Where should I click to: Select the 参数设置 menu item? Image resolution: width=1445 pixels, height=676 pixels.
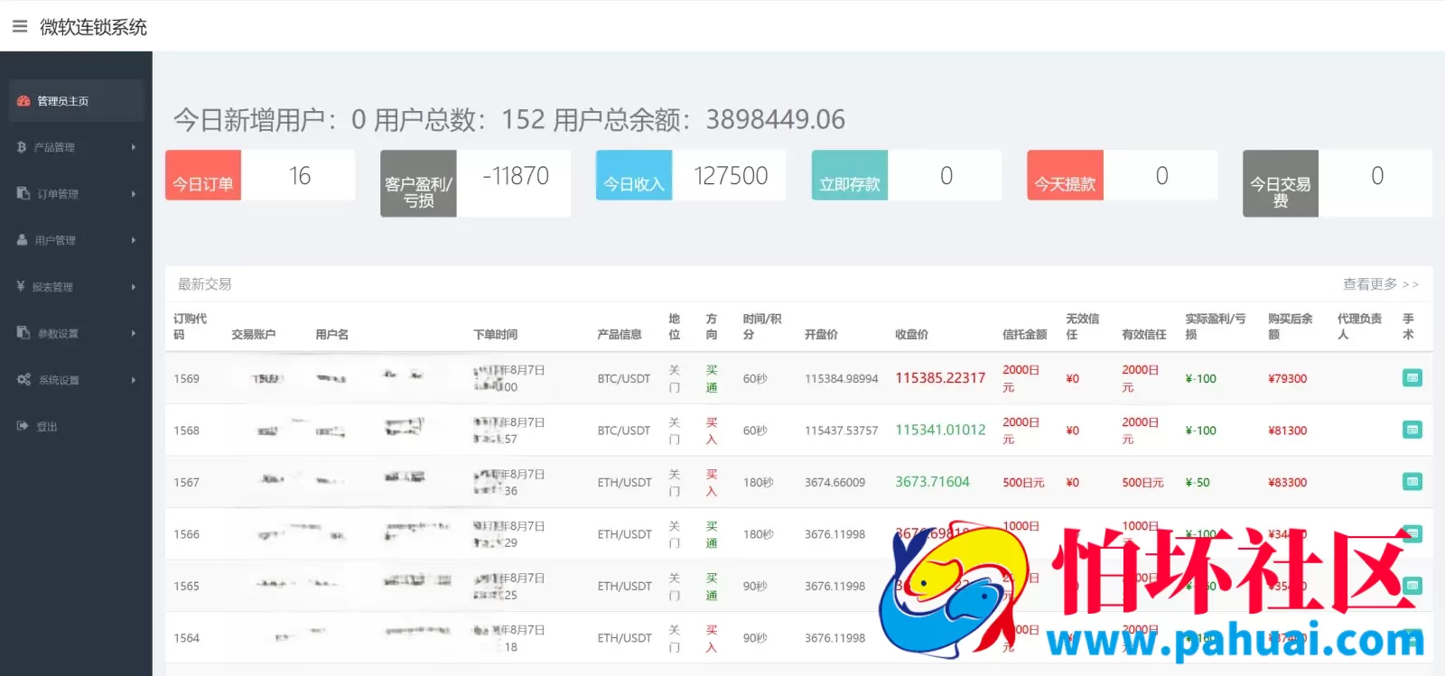[76, 333]
